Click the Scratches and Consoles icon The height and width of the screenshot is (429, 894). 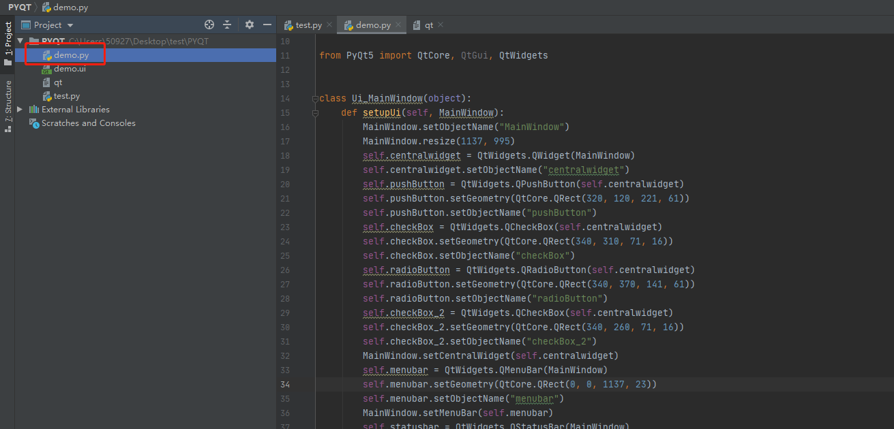coord(34,123)
